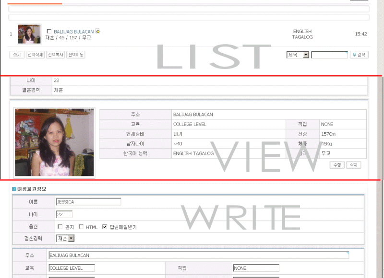
Task: Click the blue bullet icon before 여성회원정보
Action: (14, 189)
